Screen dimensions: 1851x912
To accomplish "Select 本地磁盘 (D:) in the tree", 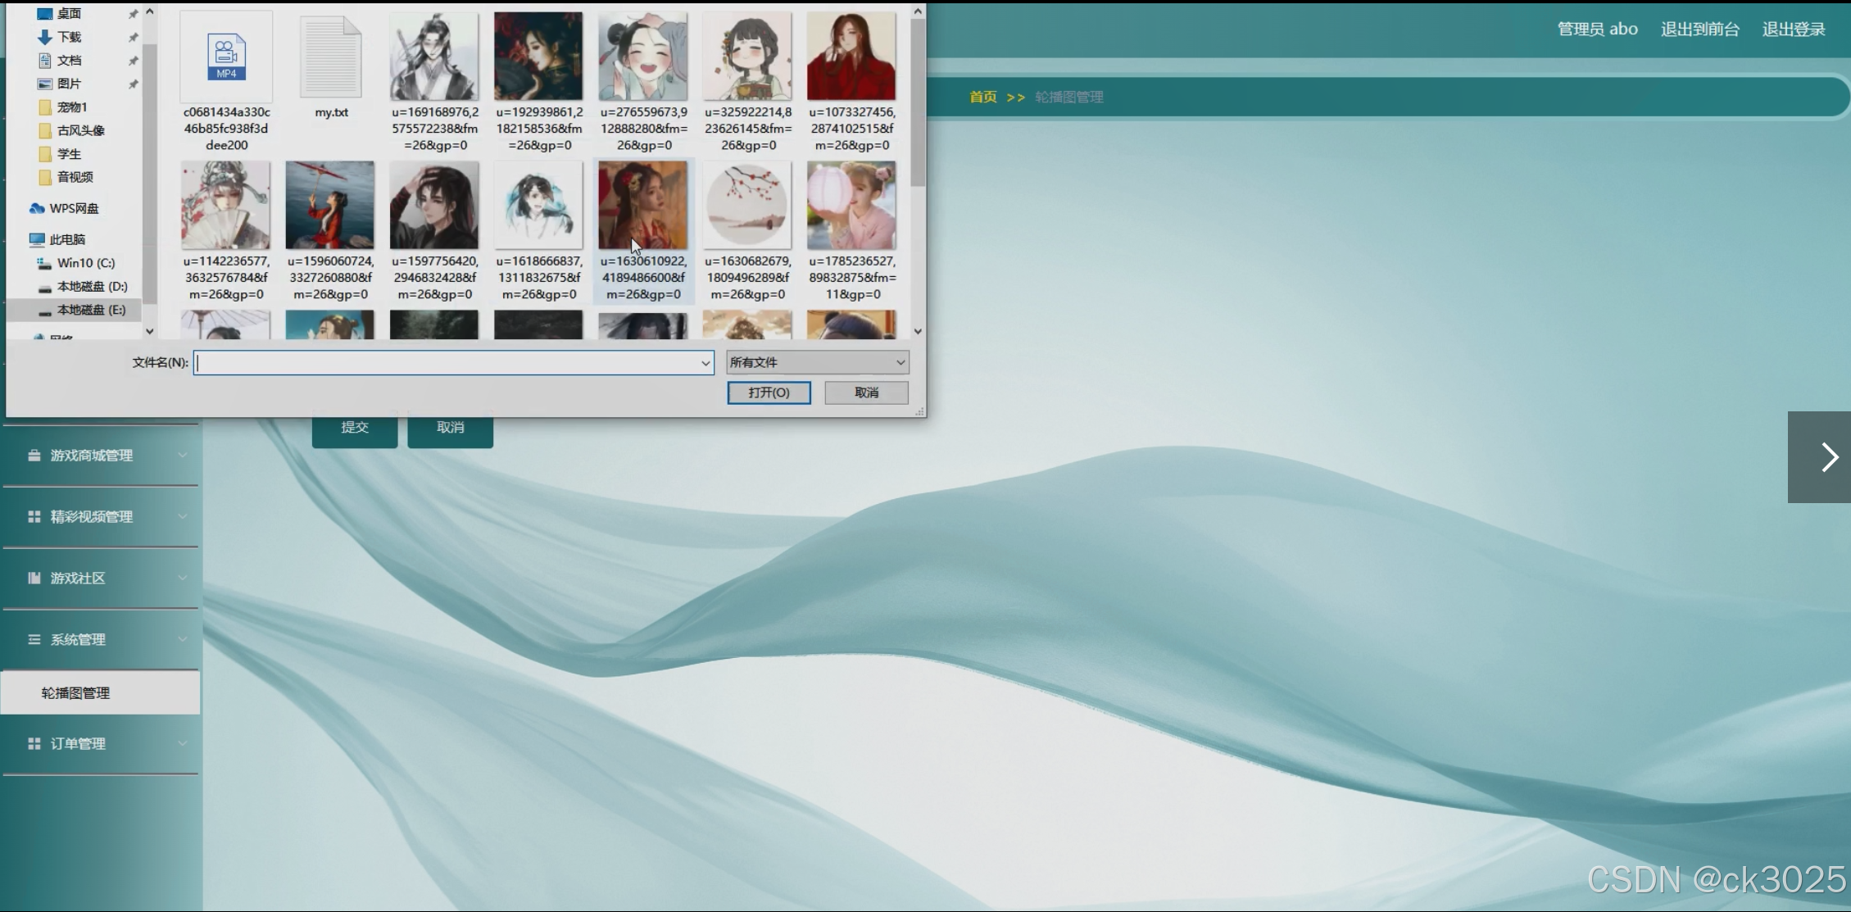I will [x=92, y=286].
